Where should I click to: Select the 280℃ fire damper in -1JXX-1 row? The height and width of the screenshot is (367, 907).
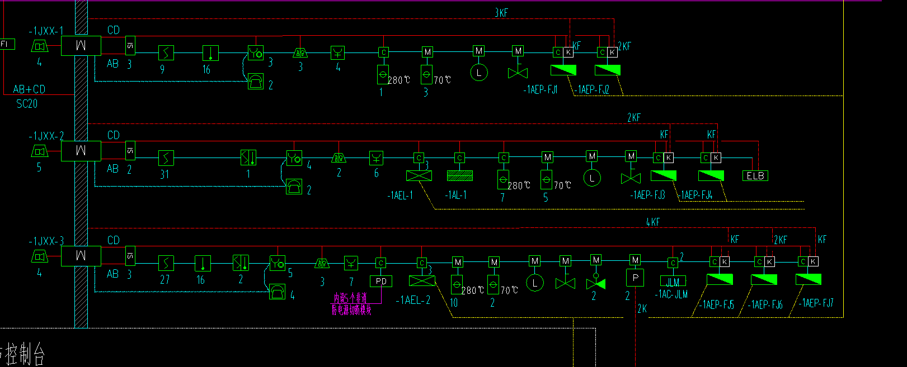383,74
